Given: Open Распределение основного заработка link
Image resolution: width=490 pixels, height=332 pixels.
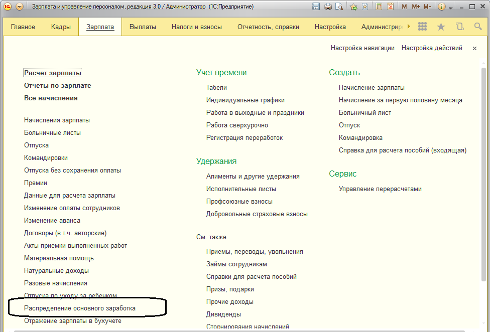Looking at the screenshot, I should 80,308.
